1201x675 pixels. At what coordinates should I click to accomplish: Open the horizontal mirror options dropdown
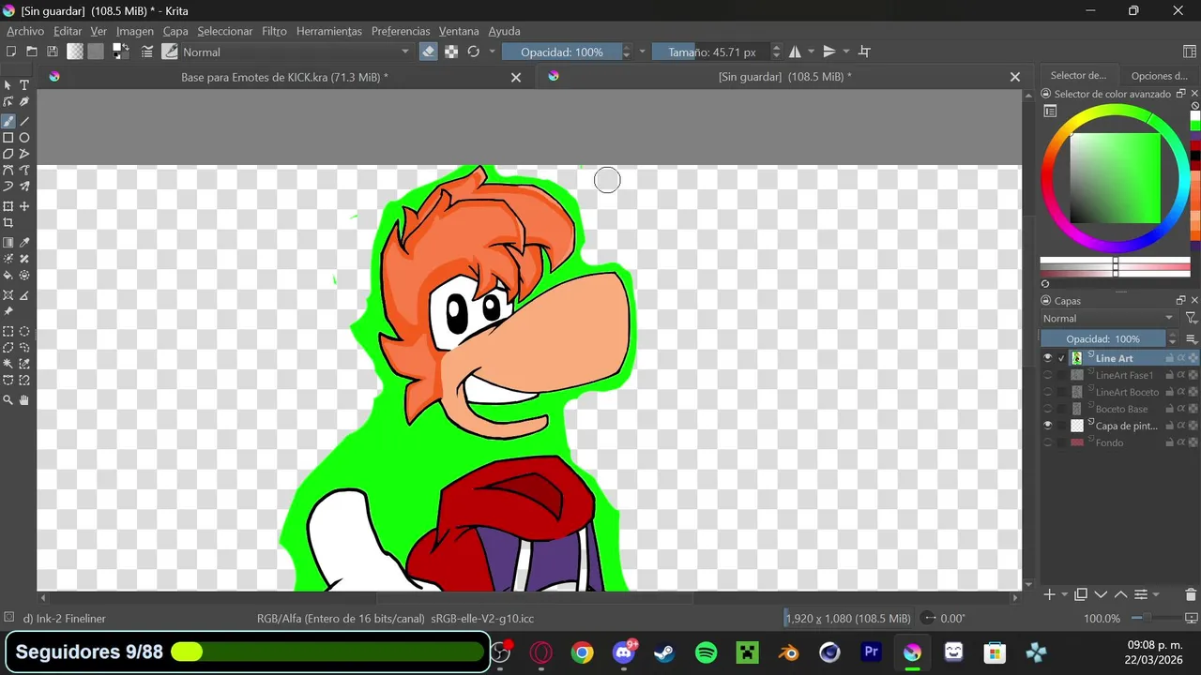point(811,52)
